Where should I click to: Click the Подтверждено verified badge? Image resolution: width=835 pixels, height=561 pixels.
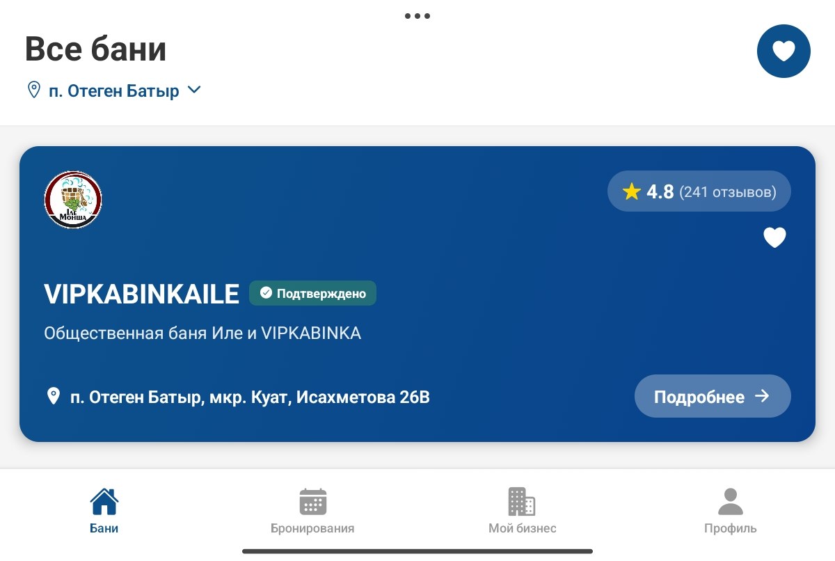coord(312,293)
